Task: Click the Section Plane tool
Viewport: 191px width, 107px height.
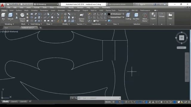Action: (x=81, y=17)
